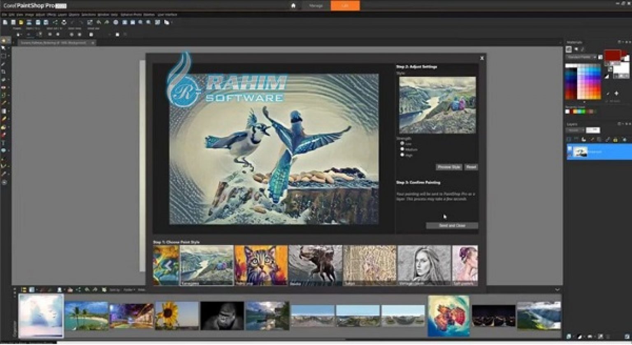The image size is (632, 345).
Task: Choose the orange cat paint style
Action: click(261, 265)
